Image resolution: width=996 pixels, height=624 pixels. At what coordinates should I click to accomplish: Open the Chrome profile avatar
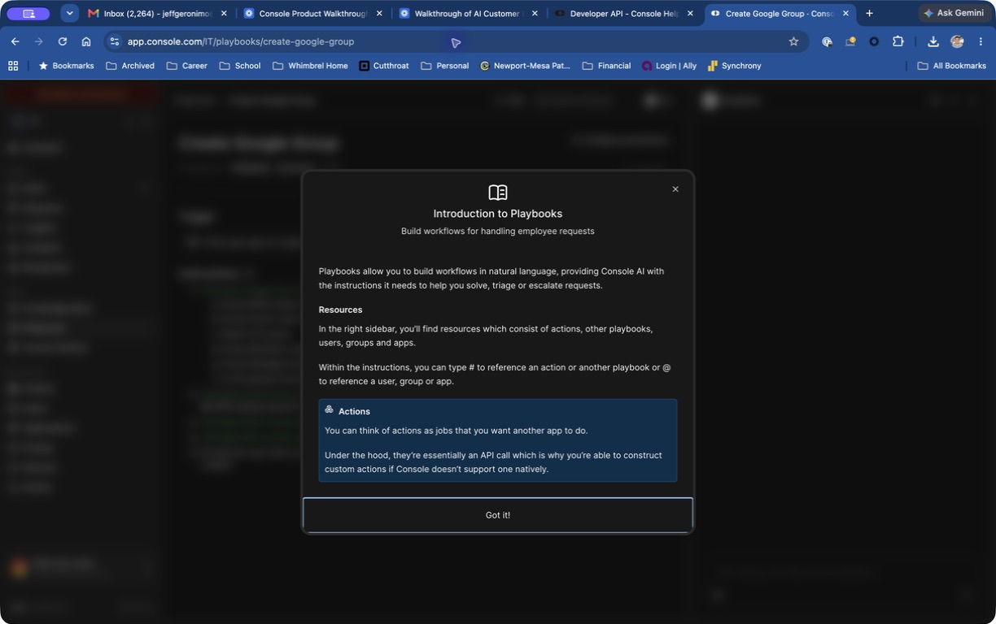coord(957,41)
